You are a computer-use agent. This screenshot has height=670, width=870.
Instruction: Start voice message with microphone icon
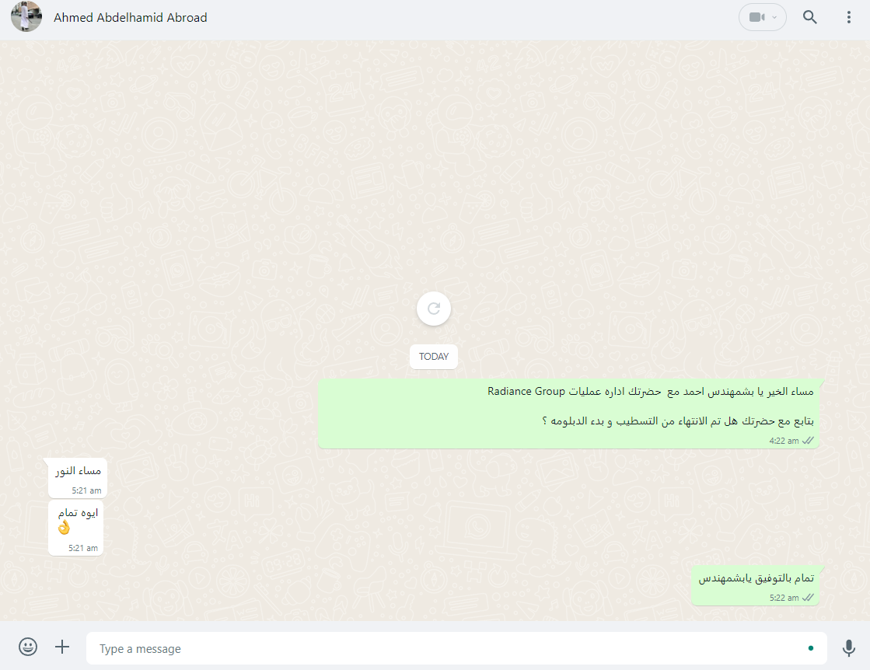[848, 647]
